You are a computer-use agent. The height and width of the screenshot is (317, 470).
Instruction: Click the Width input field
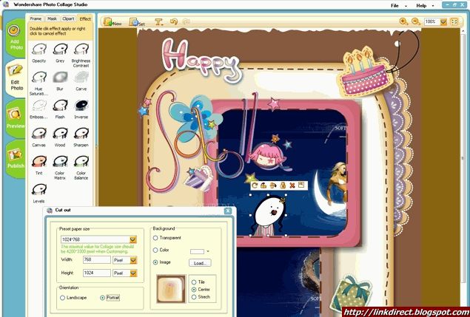click(97, 260)
